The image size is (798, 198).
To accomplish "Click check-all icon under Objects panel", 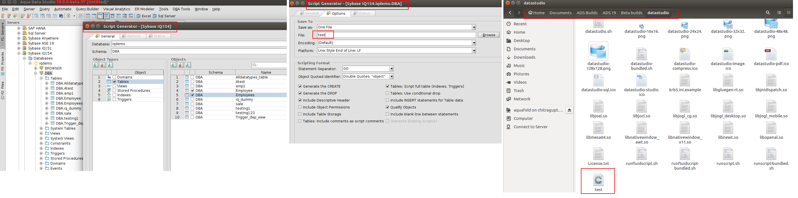I will tap(173, 65).
